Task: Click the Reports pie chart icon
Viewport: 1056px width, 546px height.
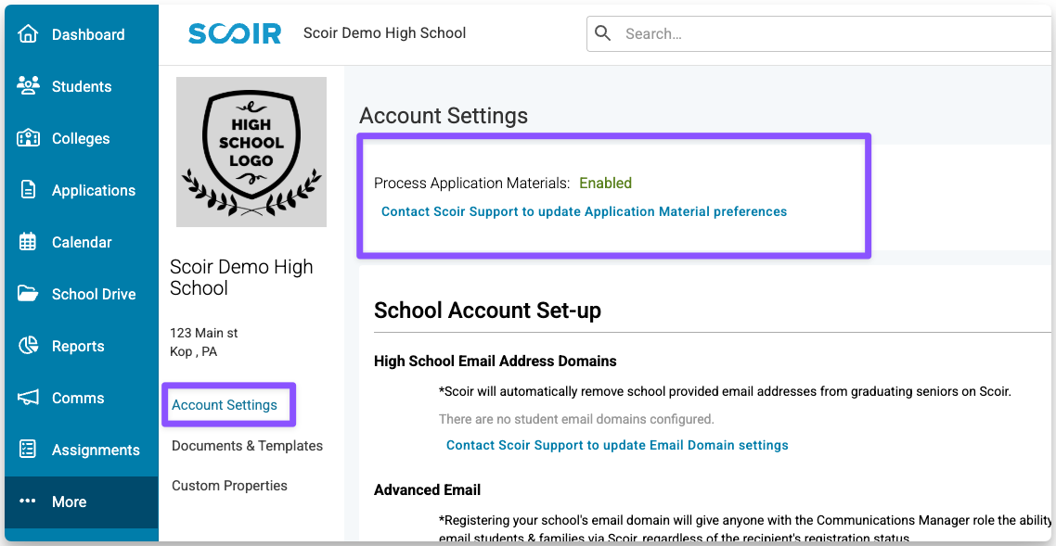Action: click(28, 346)
